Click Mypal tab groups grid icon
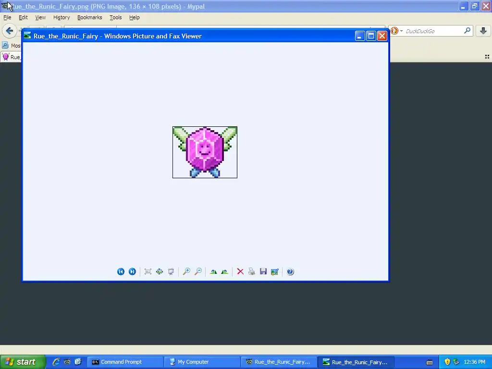This screenshot has width=492, height=369. click(487, 57)
